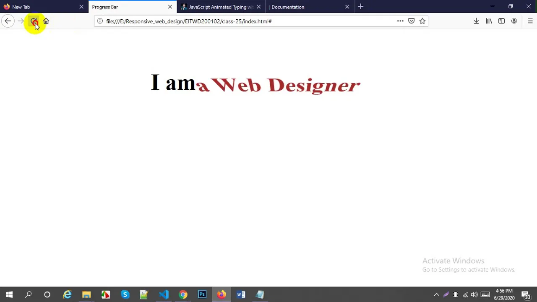Close the Progress Bar tab
The width and height of the screenshot is (537, 302).
170,7
